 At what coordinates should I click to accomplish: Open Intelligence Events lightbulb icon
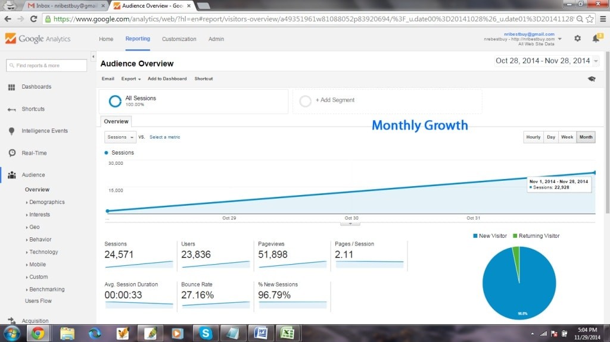tap(11, 131)
